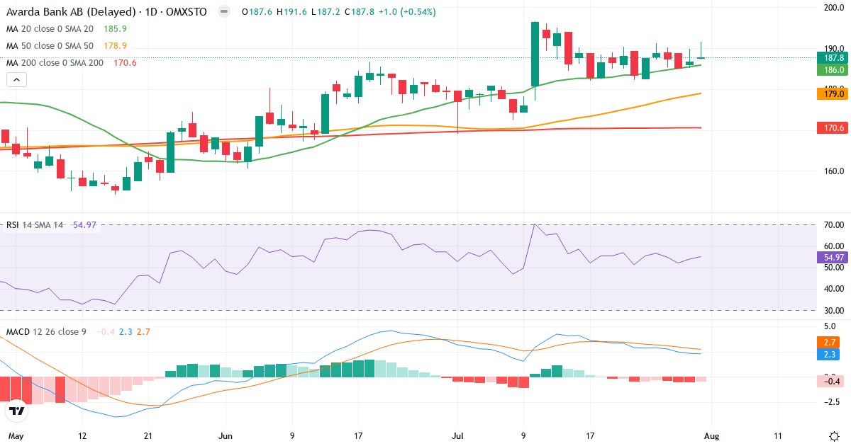The image size is (851, 446).
Task: Click the +1.0 (+0.54%) change value
Action: 408,12
